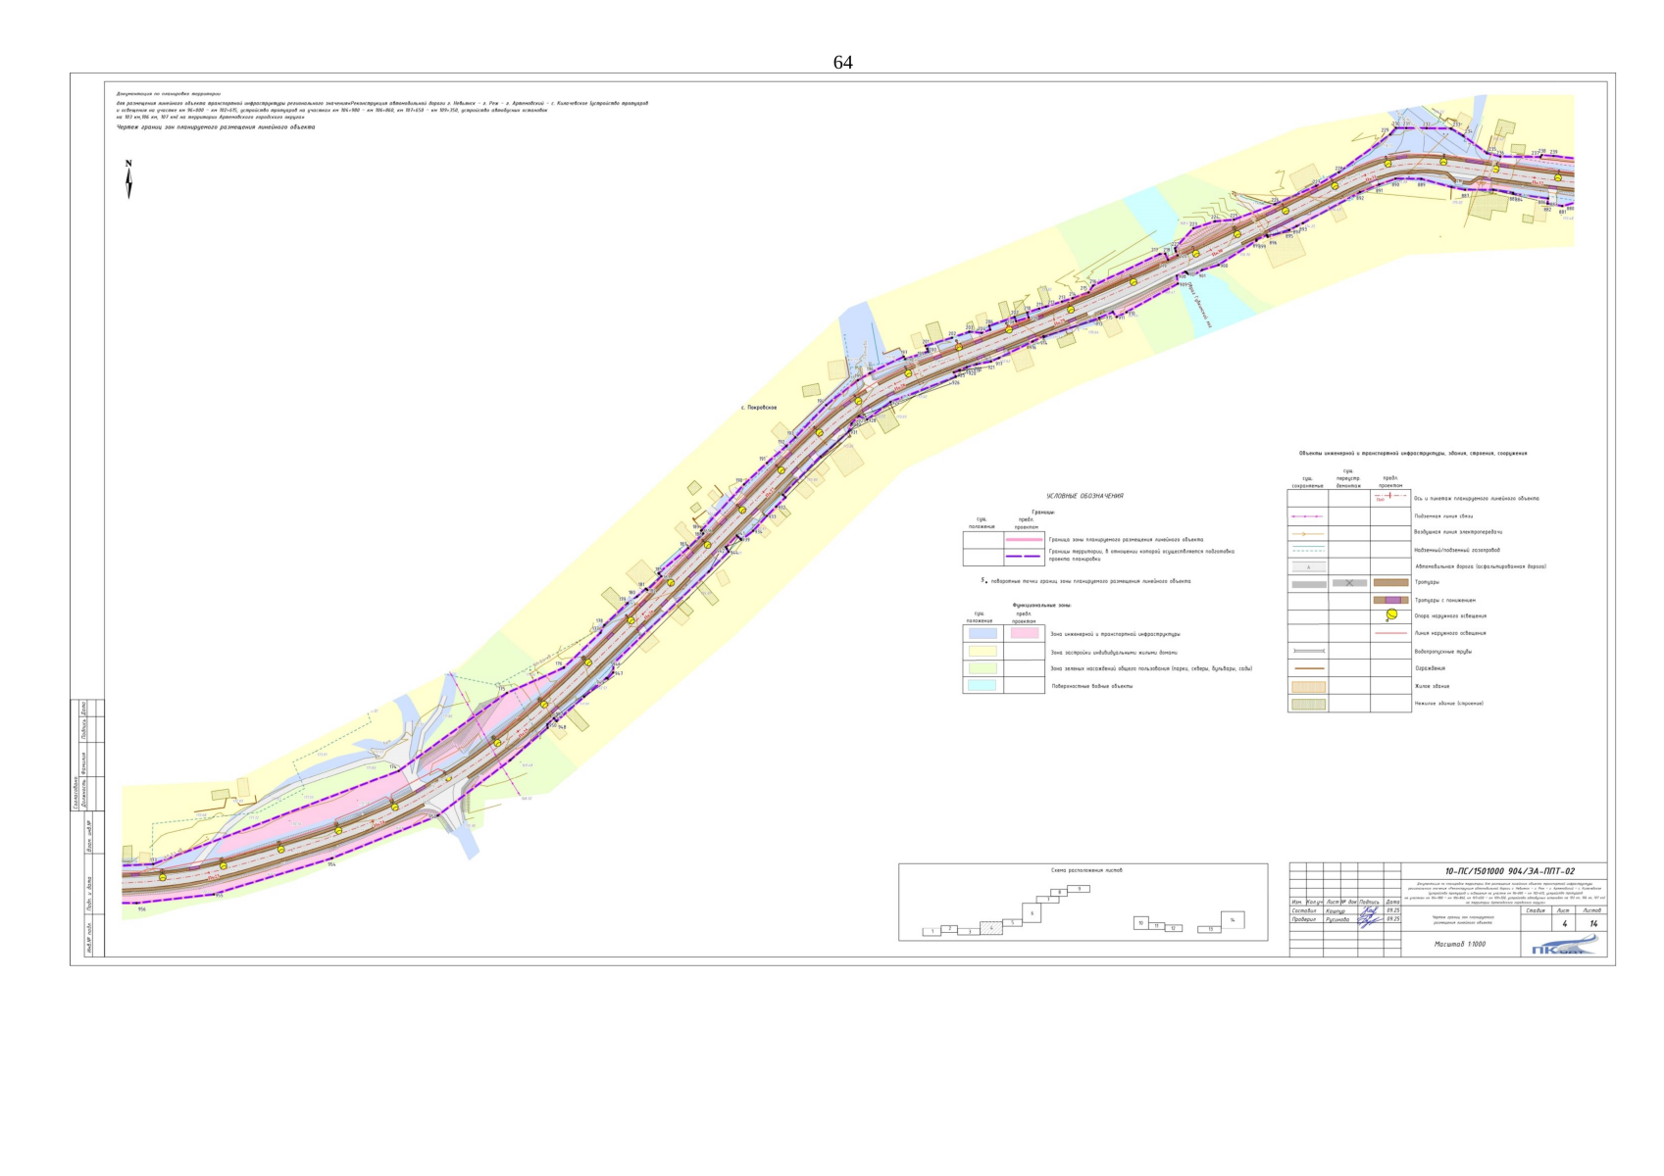
Task: Click the cyan surface water bodies swatch
Action: tap(982, 686)
